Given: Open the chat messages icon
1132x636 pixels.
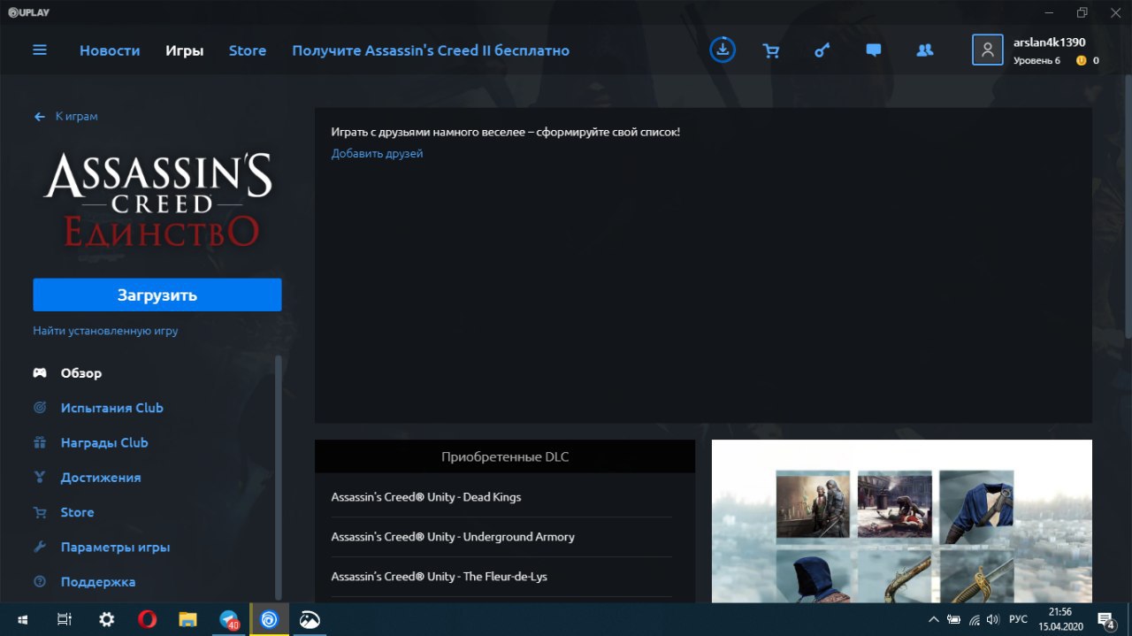Looking at the screenshot, I should (874, 50).
